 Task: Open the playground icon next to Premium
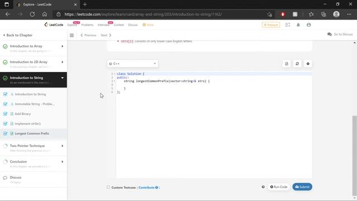[288, 25]
